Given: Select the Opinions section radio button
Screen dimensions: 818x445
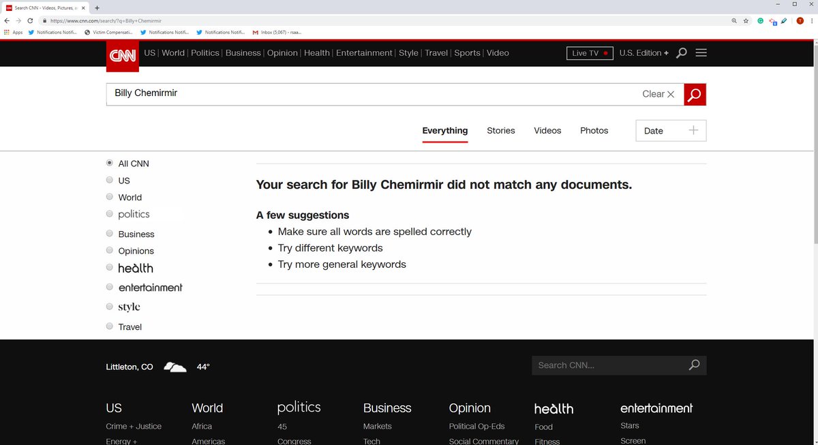Looking at the screenshot, I should point(110,250).
